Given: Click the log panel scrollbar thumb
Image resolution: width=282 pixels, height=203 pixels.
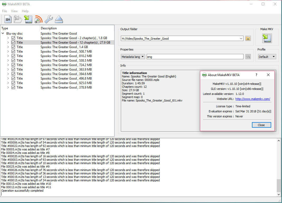Looking at the screenshot, I should (x=279, y=186).
